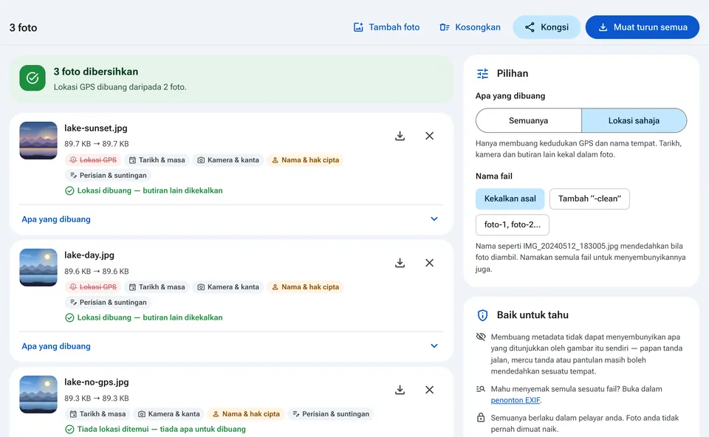
Task: Choose Tambah "-clean" file naming
Action: pyautogui.click(x=589, y=199)
